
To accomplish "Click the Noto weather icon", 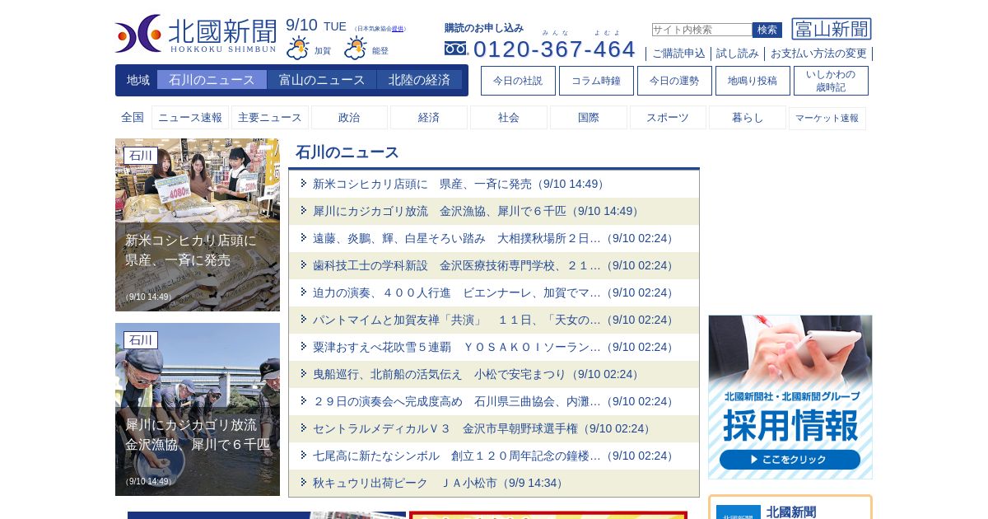I will point(356,48).
